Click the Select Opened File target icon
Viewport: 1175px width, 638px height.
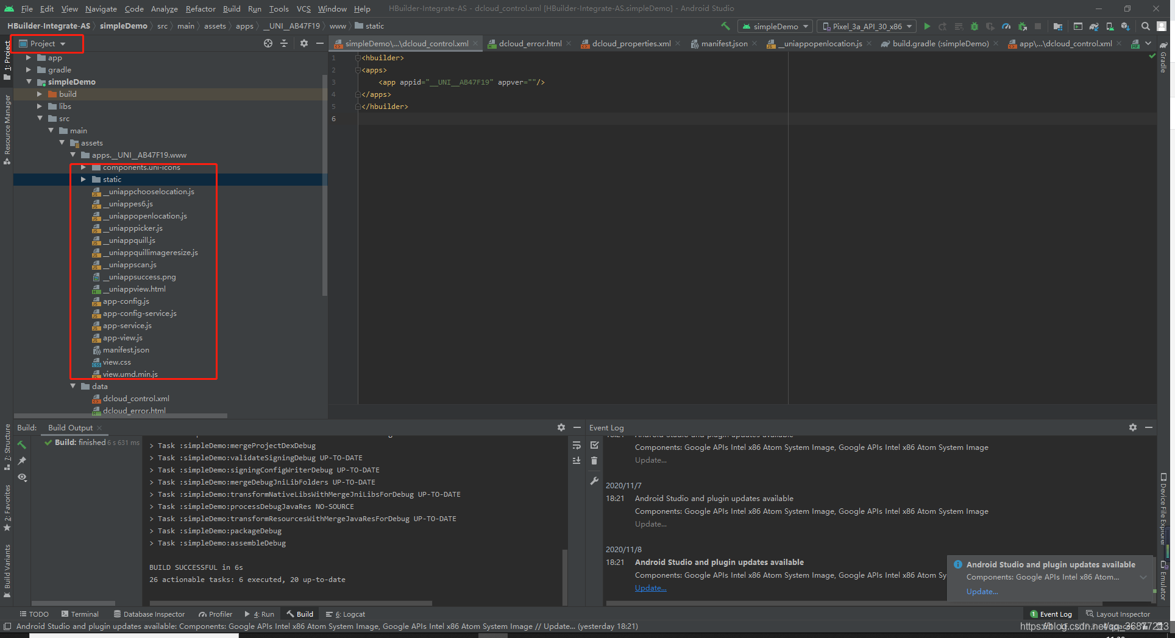click(268, 43)
